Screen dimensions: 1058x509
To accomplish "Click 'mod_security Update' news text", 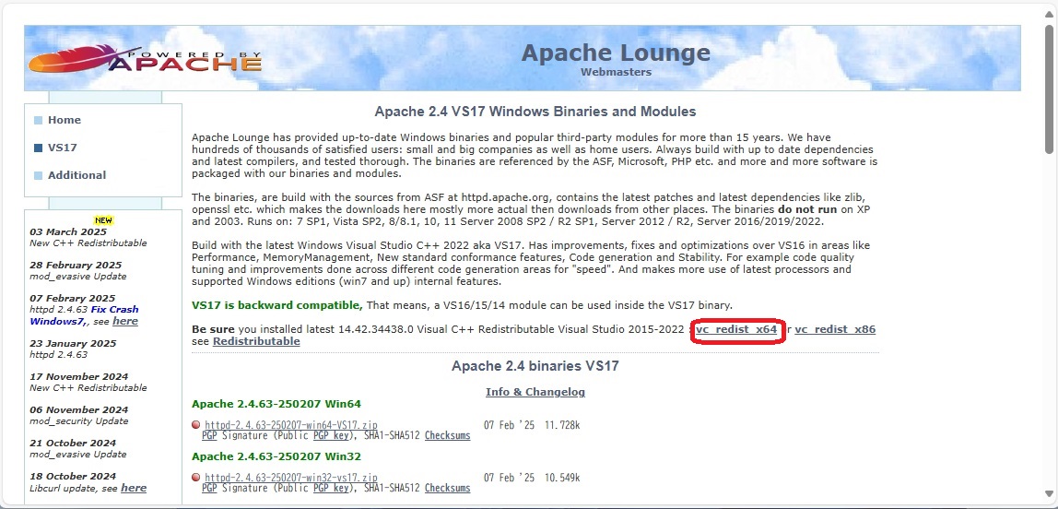I will pos(79,421).
